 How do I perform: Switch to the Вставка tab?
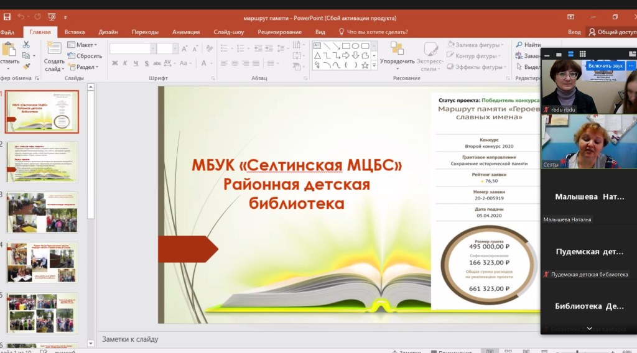tap(75, 32)
